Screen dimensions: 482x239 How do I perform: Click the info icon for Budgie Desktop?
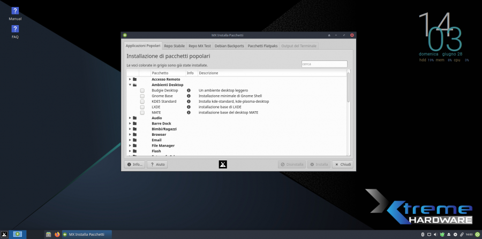point(189,90)
